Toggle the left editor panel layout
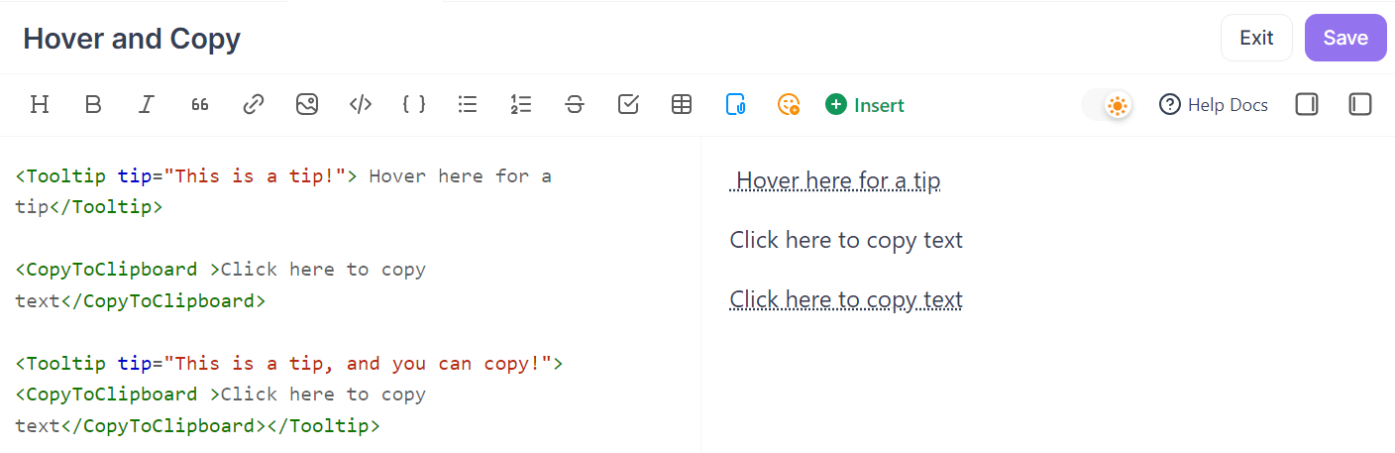Viewport: 1395px width, 453px height. 1360,104
